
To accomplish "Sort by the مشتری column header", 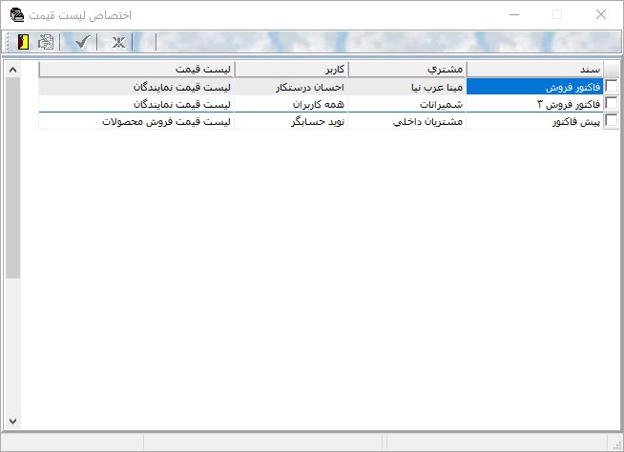I will [x=407, y=70].
